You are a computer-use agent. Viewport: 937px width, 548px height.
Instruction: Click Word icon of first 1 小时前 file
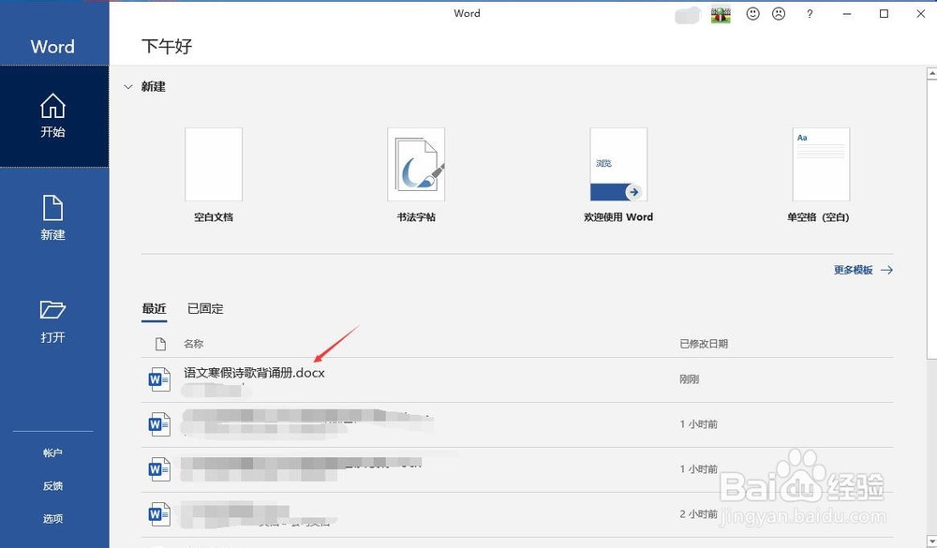[x=159, y=424]
